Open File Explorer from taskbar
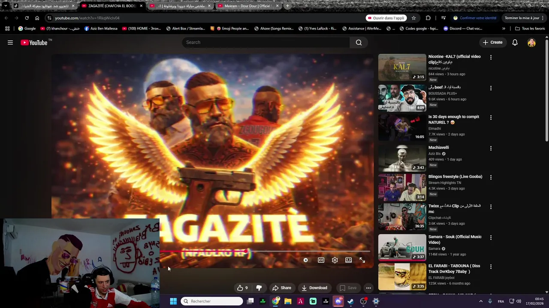549x308 pixels. [288, 301]
